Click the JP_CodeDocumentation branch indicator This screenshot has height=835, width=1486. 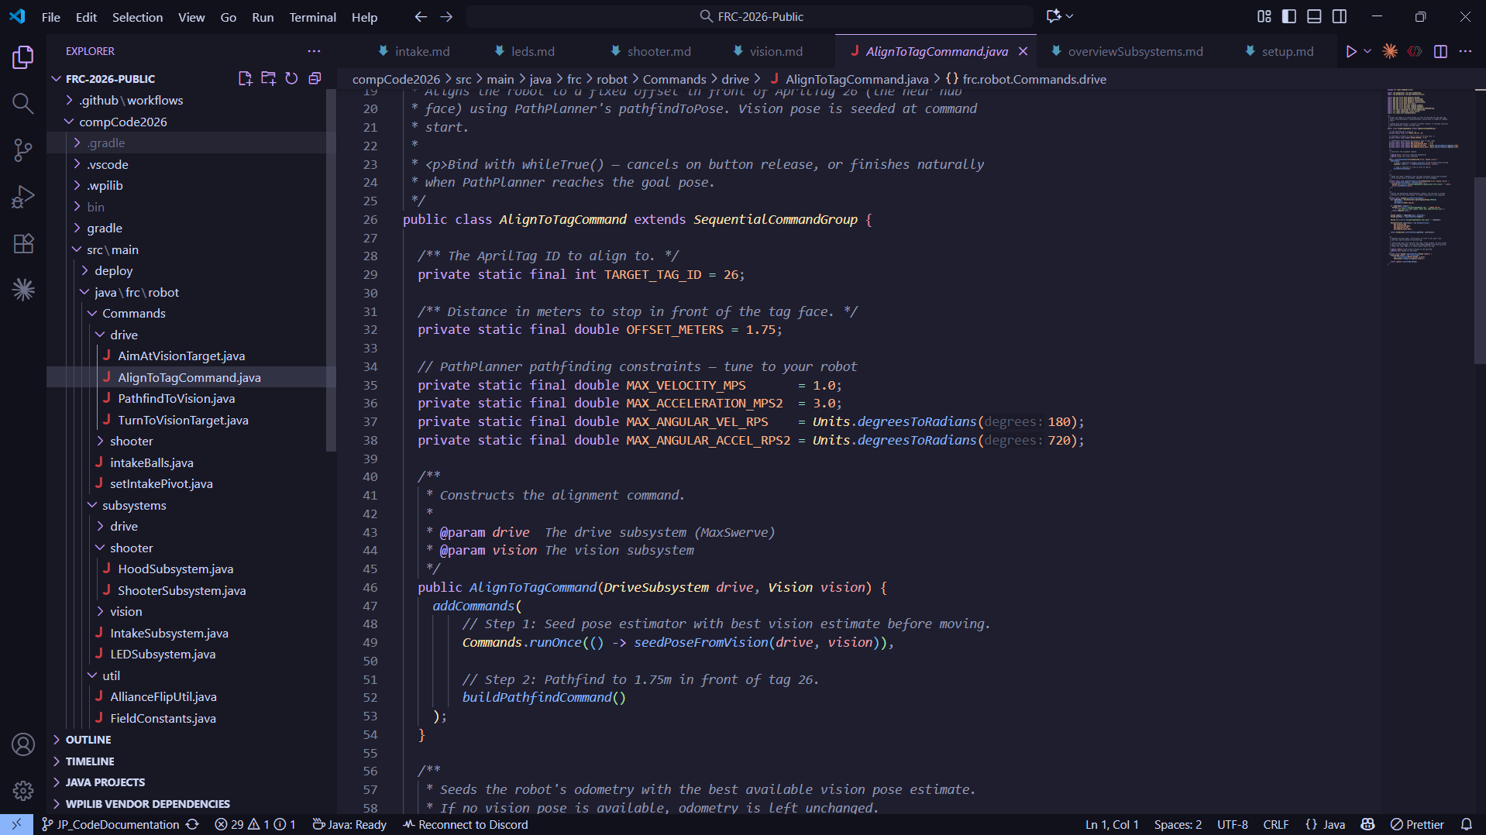click(x=111, y=825)
